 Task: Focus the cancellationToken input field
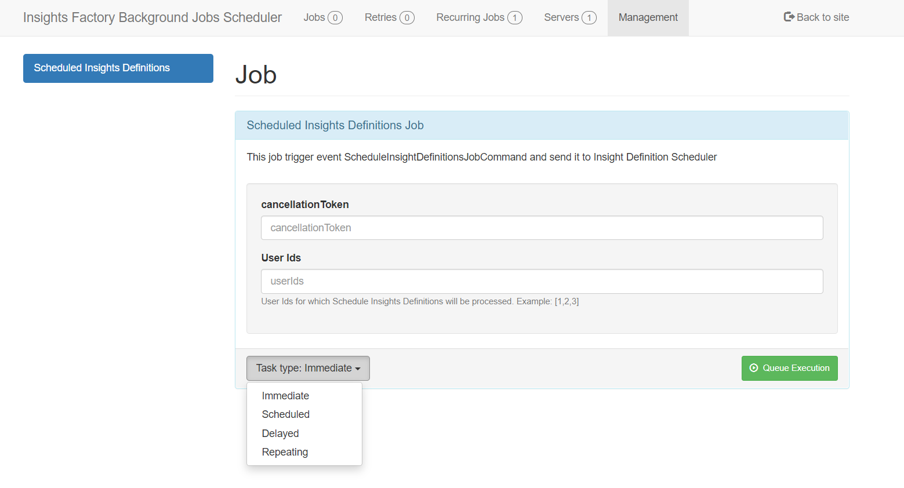click(542, 228)
